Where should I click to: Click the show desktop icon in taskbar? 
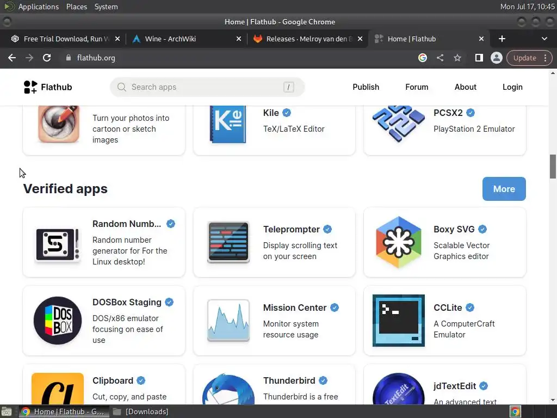click(x=7, y=411)
